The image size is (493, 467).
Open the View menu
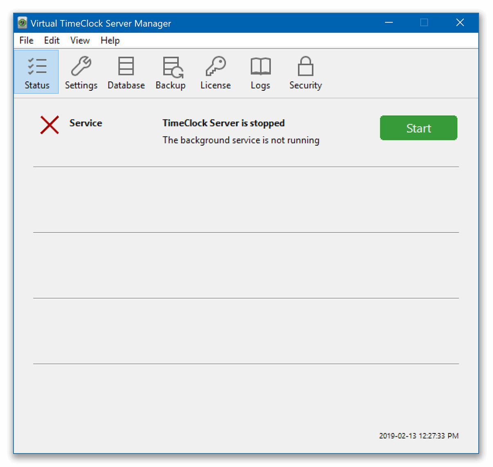pos(79,40)
